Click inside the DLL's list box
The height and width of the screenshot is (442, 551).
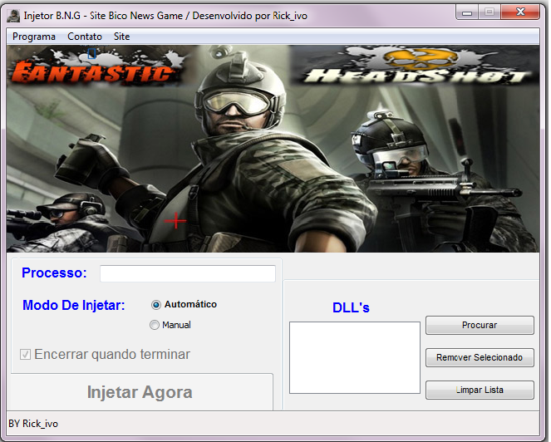coord(355,357)
